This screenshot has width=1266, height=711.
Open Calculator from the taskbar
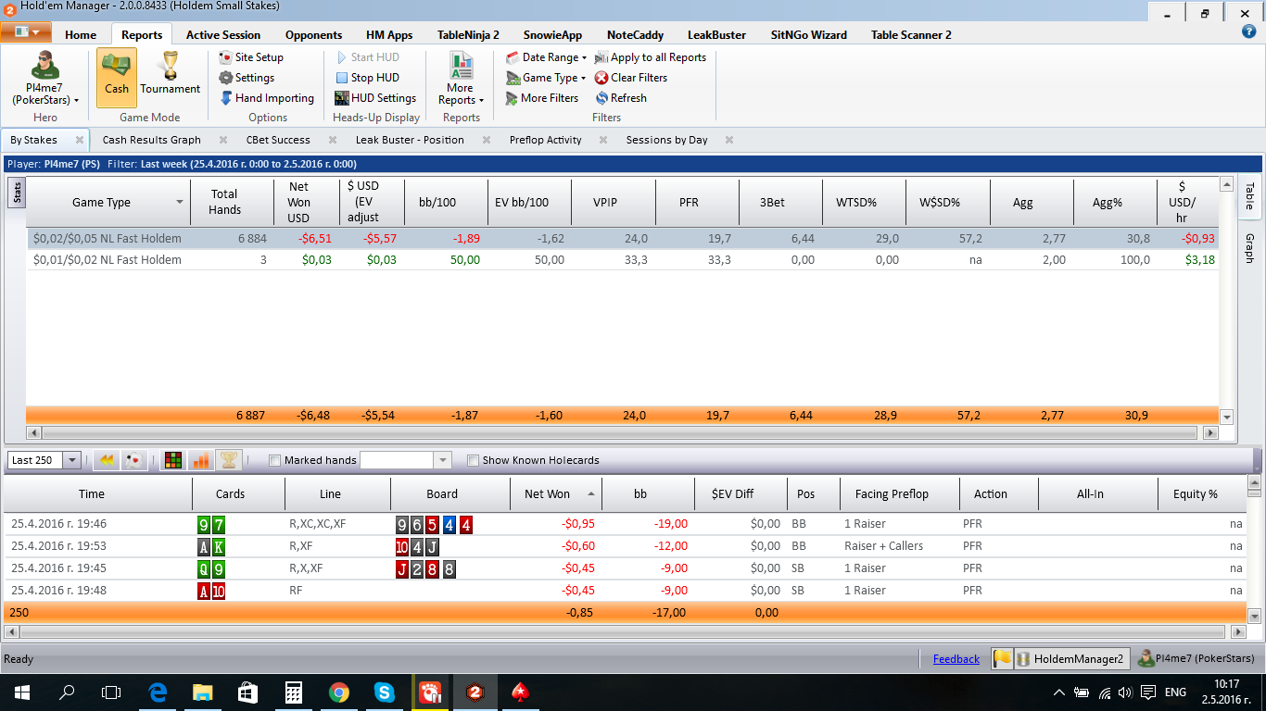click(293, 692)
